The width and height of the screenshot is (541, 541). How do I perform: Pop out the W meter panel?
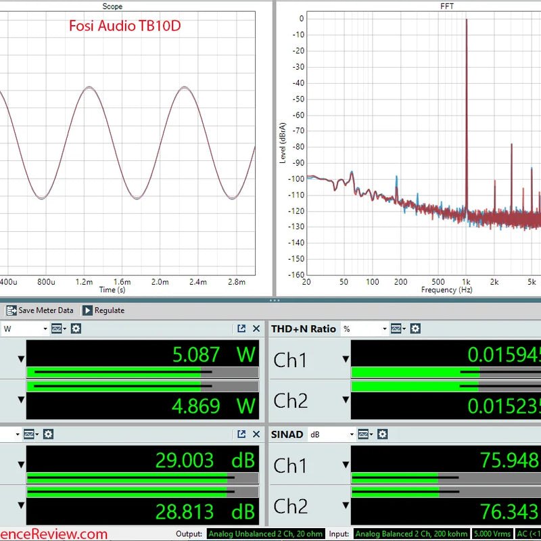click(x=241, y=329)
